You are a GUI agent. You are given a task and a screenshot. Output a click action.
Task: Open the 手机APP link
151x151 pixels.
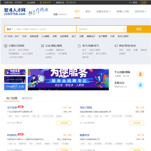(47, 3)
